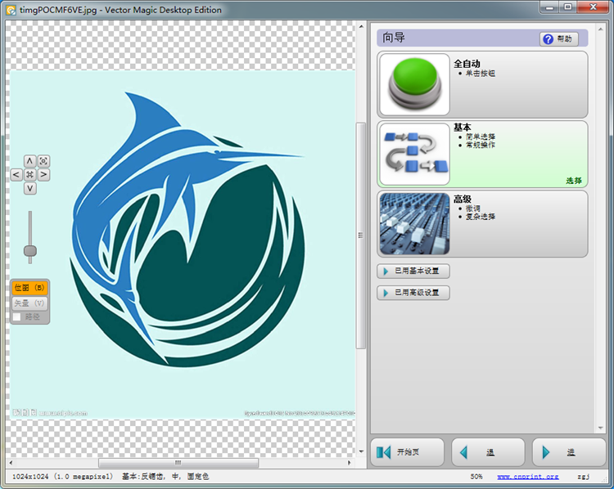Click the scroll-up arrow of image pane
The width and height of the screenshot is (614, 489).
coord(361,27)
